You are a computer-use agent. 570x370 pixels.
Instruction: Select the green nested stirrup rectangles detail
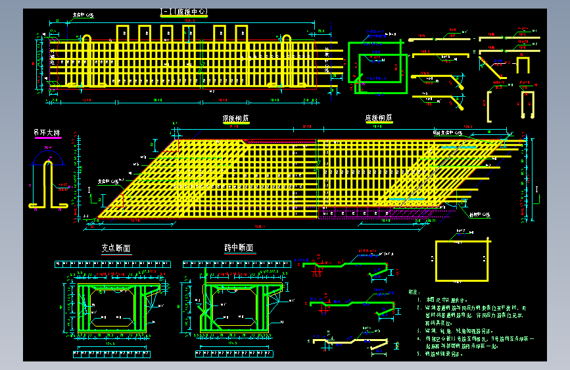tap(378, 67)
